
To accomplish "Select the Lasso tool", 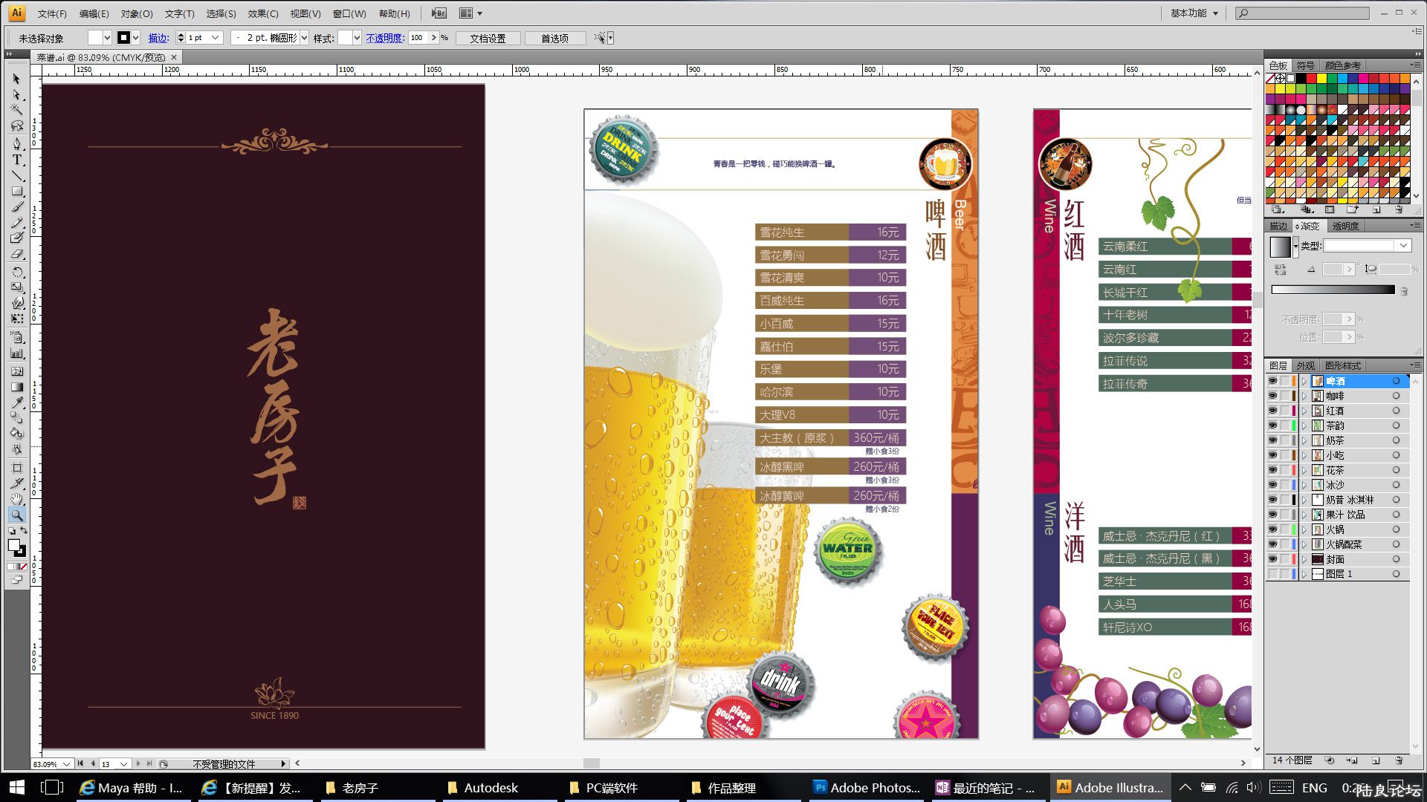I will (x=16, y=125).
